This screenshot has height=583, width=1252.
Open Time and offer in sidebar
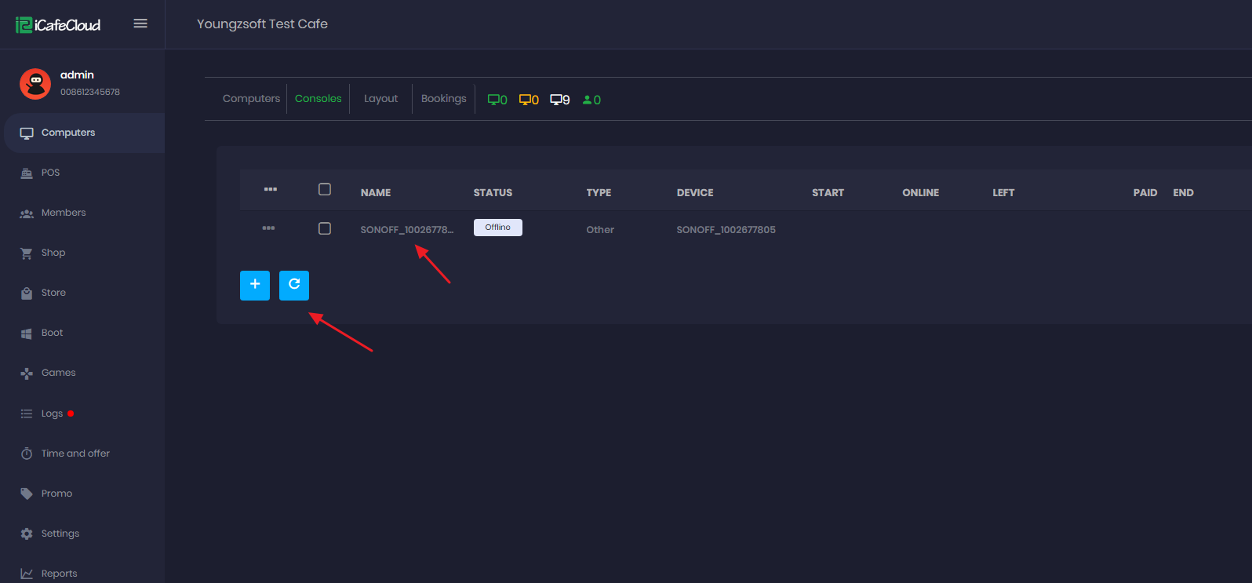tap(75, 454)
